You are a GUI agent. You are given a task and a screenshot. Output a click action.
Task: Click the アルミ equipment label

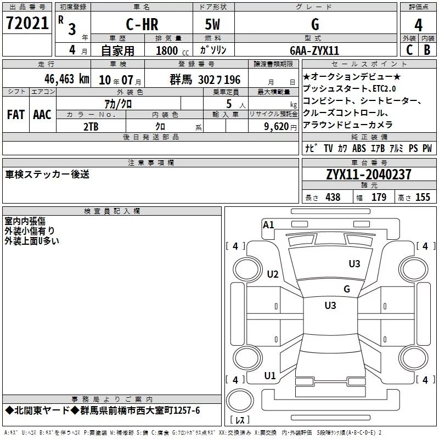coord(396,148)
